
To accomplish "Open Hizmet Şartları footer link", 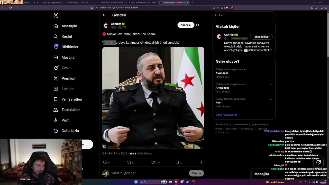I will coord(222,125).
